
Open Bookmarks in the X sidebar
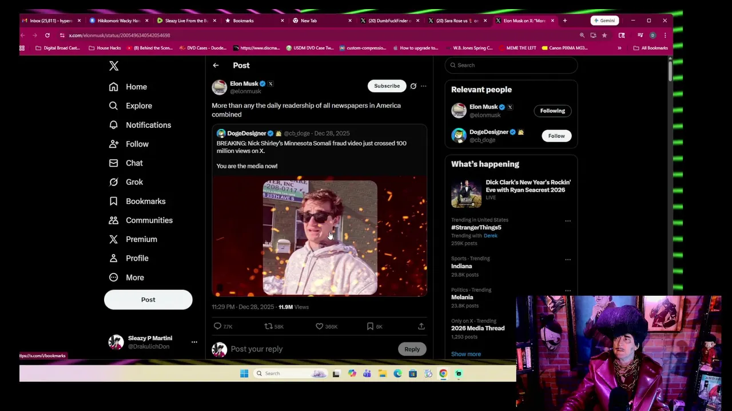point(137,201)
